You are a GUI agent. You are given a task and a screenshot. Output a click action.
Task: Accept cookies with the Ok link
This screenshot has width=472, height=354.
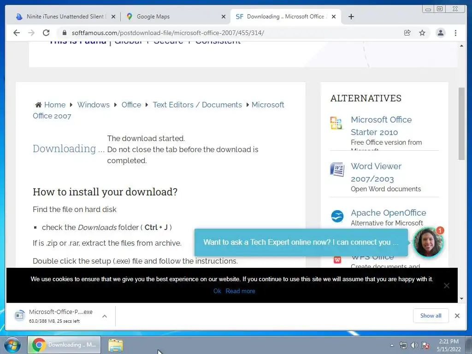click(217, 291)
